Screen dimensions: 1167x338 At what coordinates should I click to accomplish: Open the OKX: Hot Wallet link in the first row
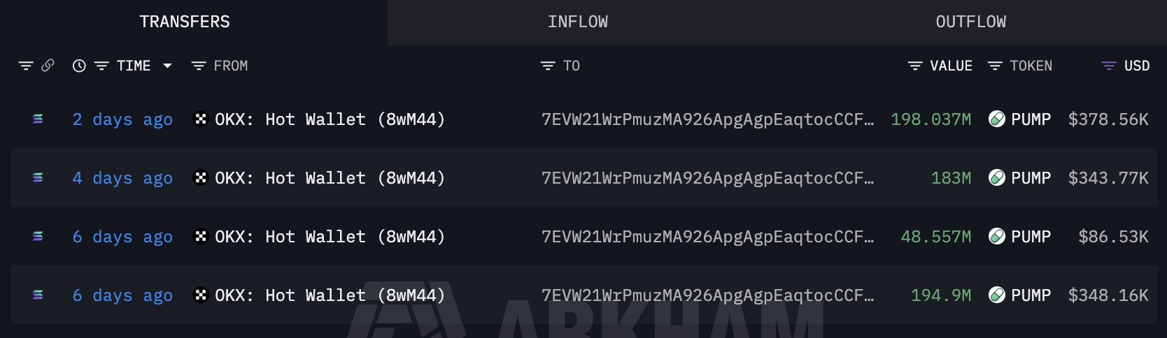[x=330, y=119]
